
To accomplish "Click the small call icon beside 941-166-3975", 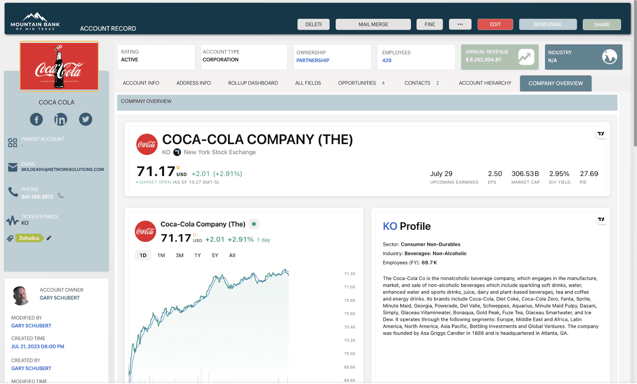I will click(61, 196).
